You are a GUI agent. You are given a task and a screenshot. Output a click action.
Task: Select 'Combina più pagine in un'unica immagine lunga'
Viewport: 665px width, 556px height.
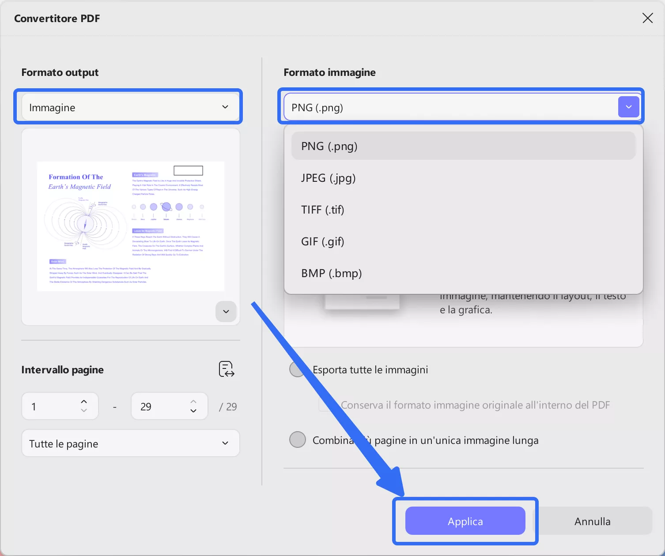298,440
